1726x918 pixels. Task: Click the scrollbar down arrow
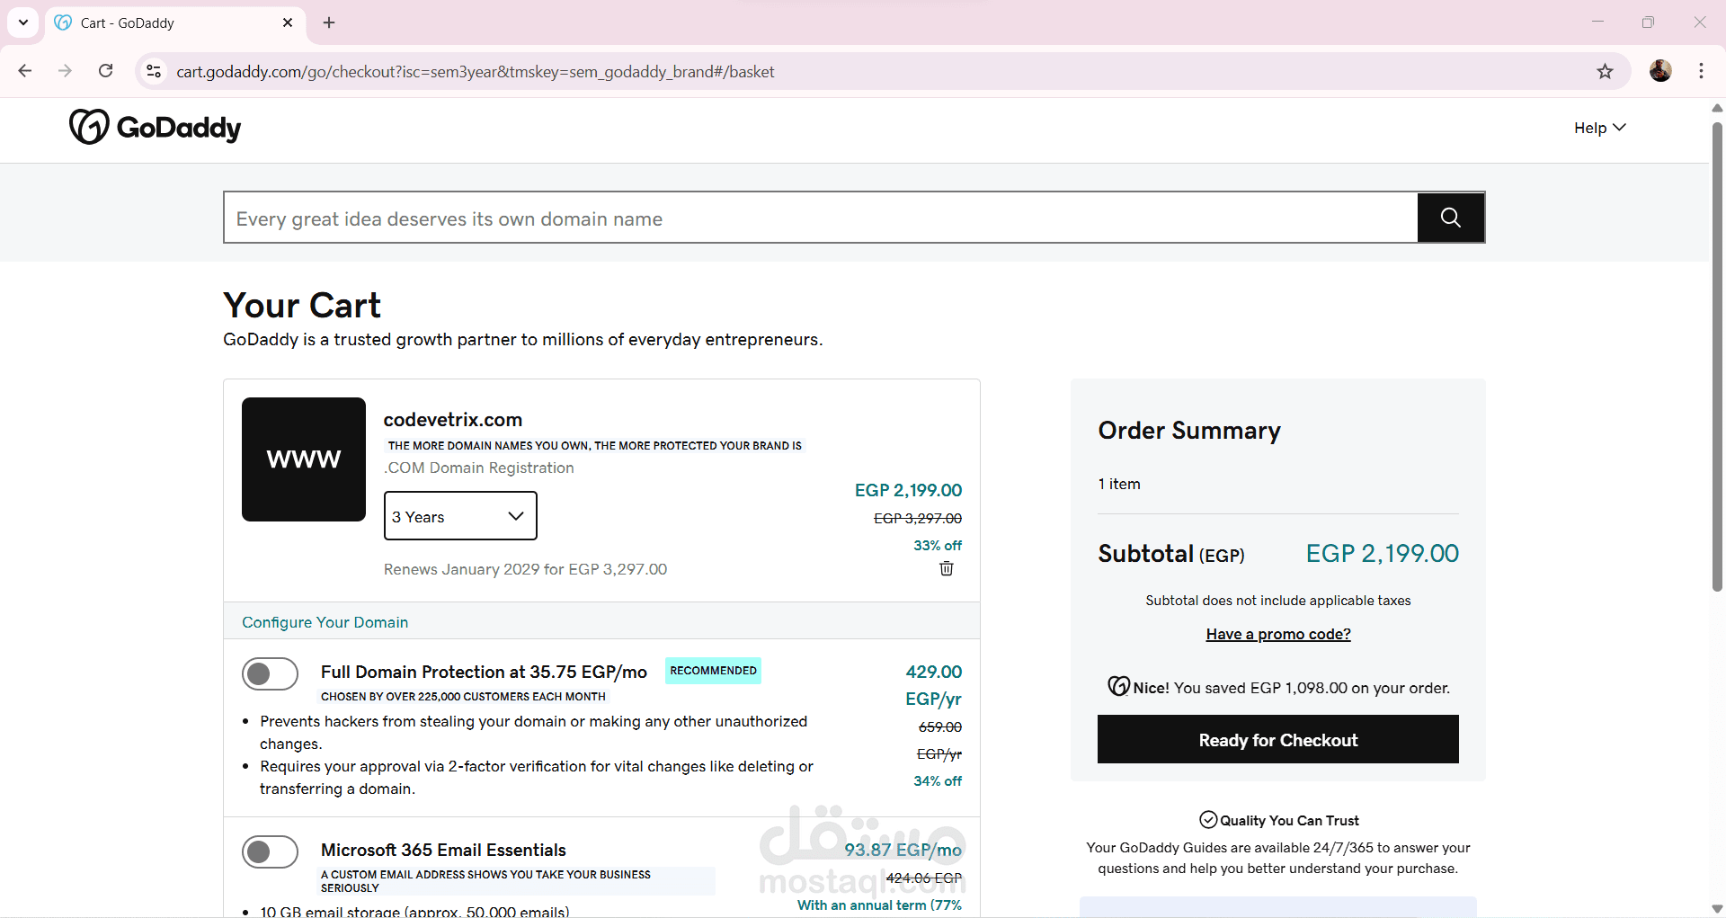[x=1716, y=909]
